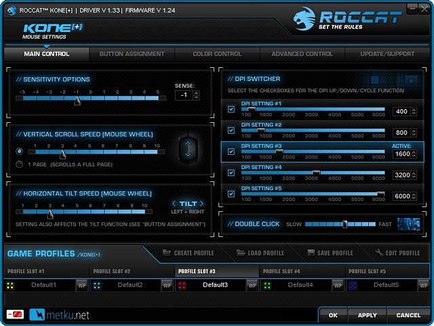The height and width of the screenshot is (326, 434).
Task: Select the Profile Slot #4 tab
Action: (x=302, y=271)
